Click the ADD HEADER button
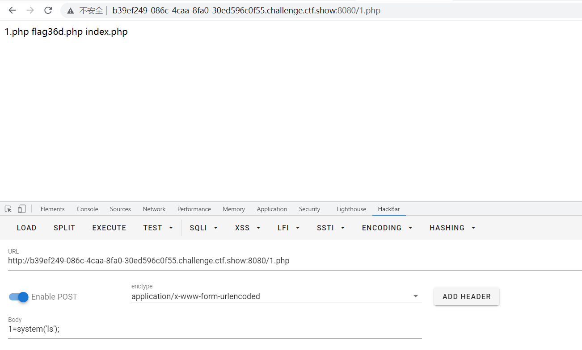Image resolution: width=582 pixels, height=350 pixels. click(467, 296)
